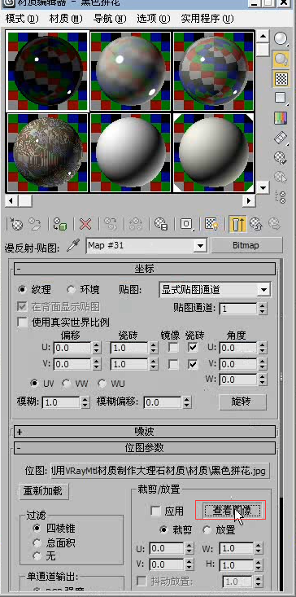Collapse the 位图参数 rollout
Screen dimensions: 296x597
point(145,448)
